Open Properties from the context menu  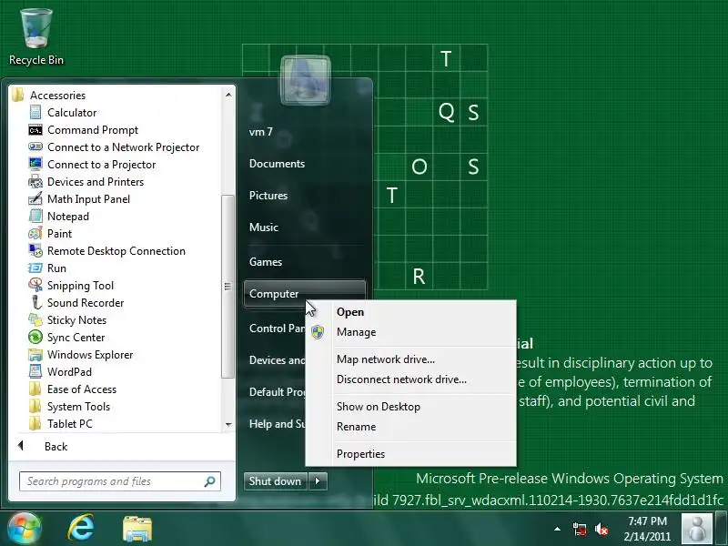410,454
